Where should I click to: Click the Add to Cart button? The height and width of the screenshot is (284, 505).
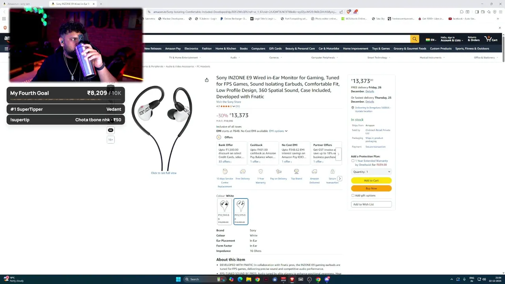click(x=371, y=180)
